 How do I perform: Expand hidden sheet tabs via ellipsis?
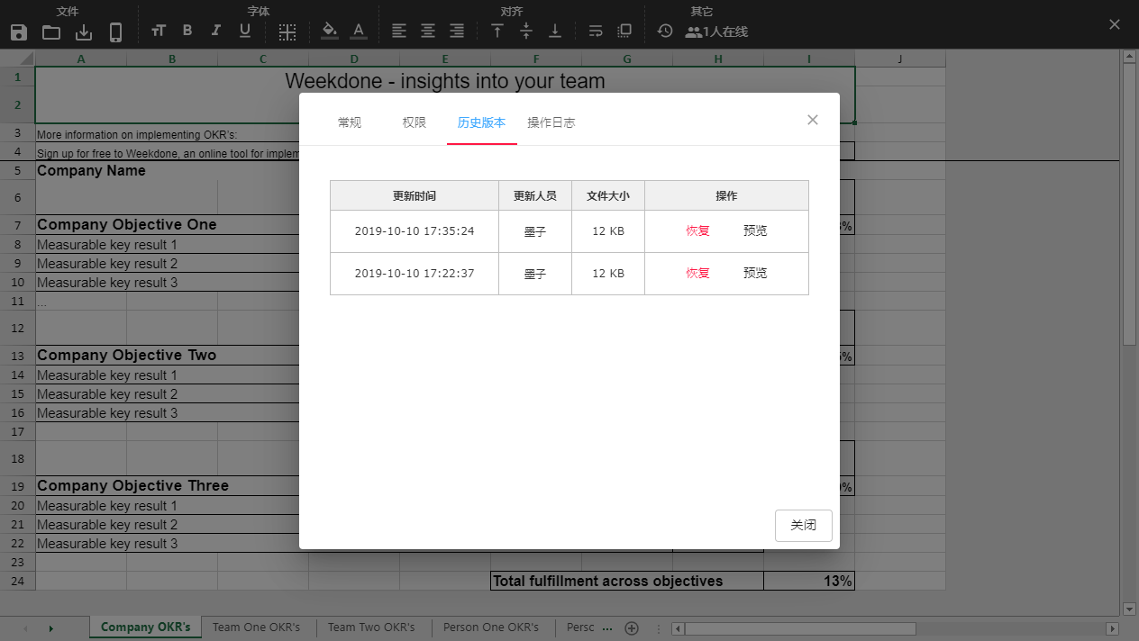[x=606, y=627]
